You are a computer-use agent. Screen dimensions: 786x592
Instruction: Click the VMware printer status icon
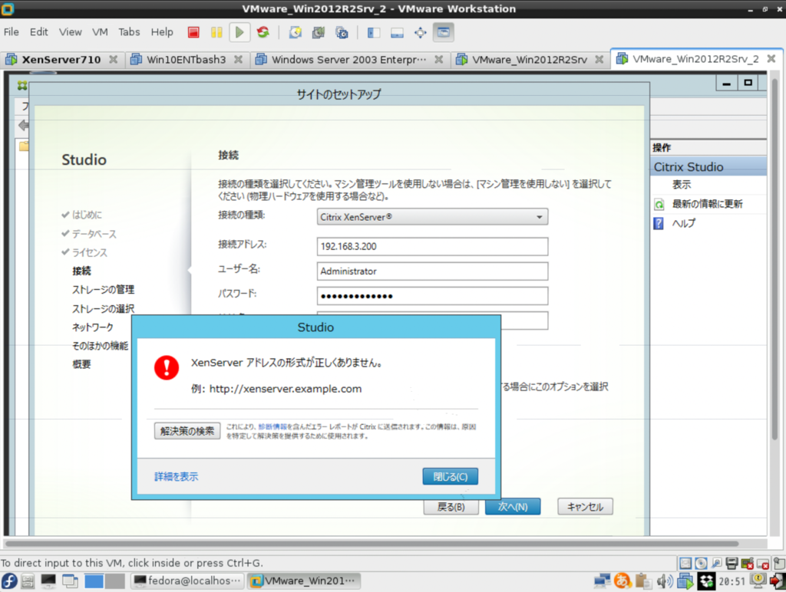732,564
